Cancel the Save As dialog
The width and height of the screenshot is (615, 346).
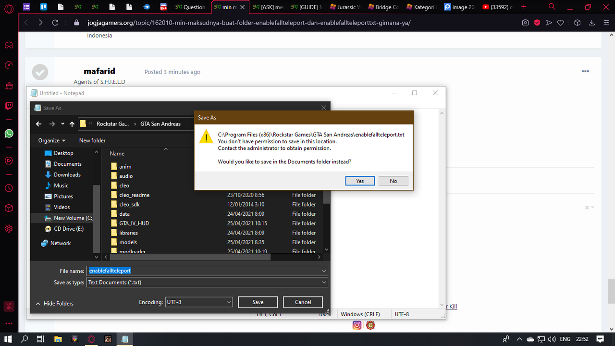tap(303, 302)
